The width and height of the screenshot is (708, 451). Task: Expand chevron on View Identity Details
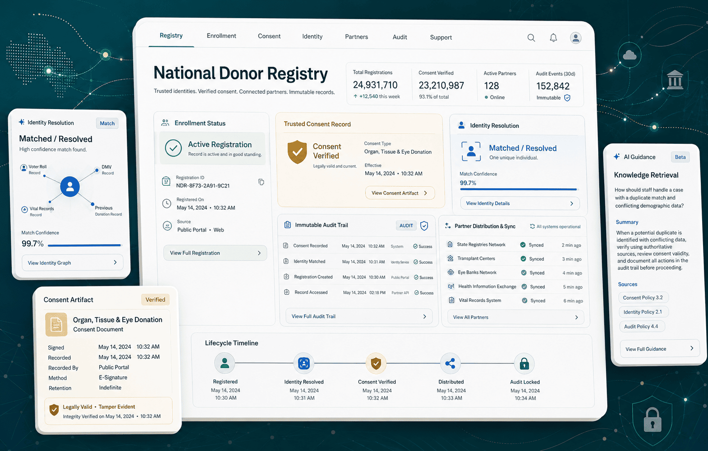click(x=572, y=204)
